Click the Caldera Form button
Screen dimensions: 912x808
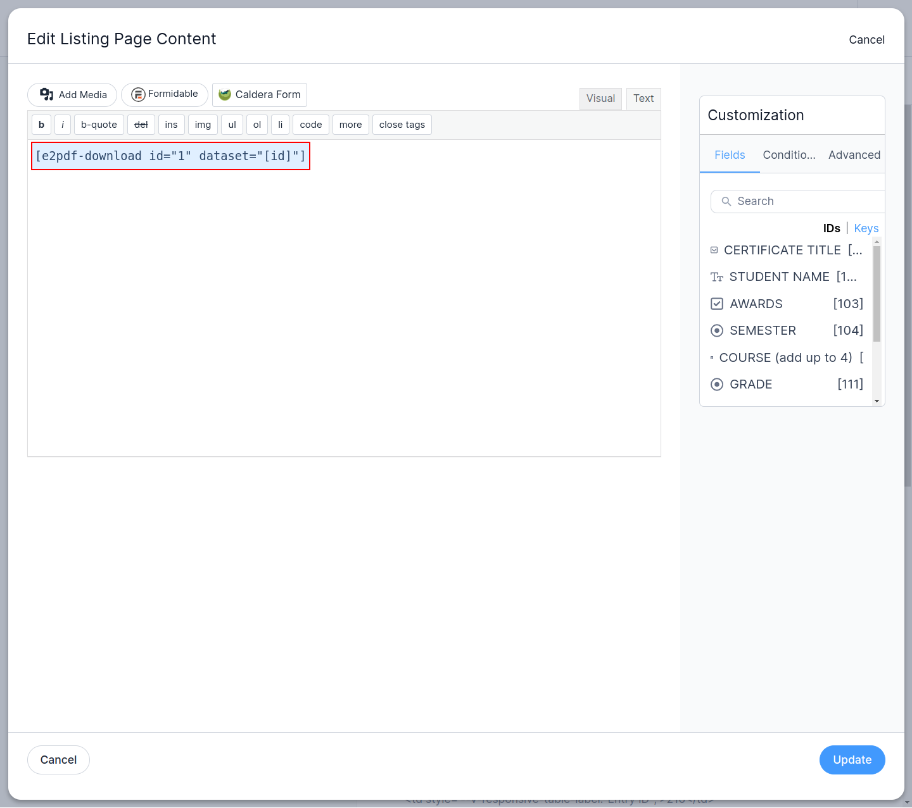coord(260,95)
